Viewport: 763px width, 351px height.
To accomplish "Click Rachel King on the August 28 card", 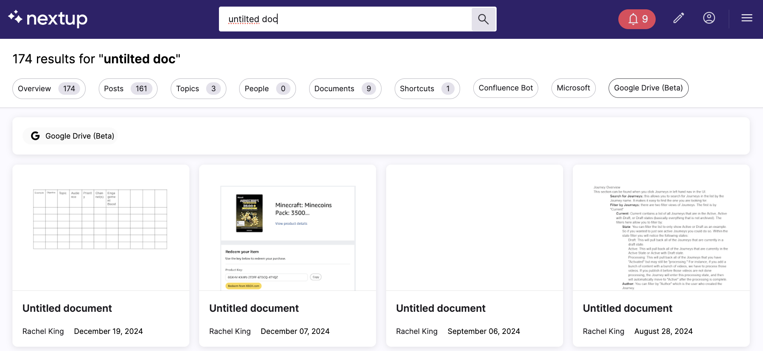I will (x=604, y=331).
